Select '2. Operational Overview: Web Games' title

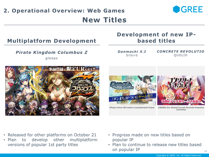64,11
